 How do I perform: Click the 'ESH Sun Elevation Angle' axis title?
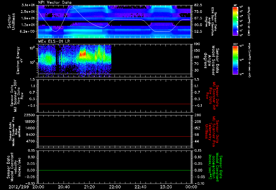click(x=211, y=21)
